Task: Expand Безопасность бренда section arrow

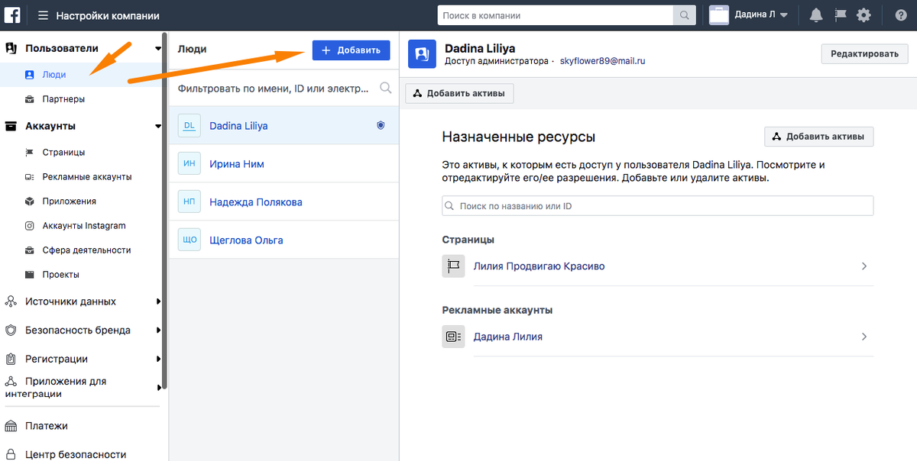Action: tap(158, 330)
